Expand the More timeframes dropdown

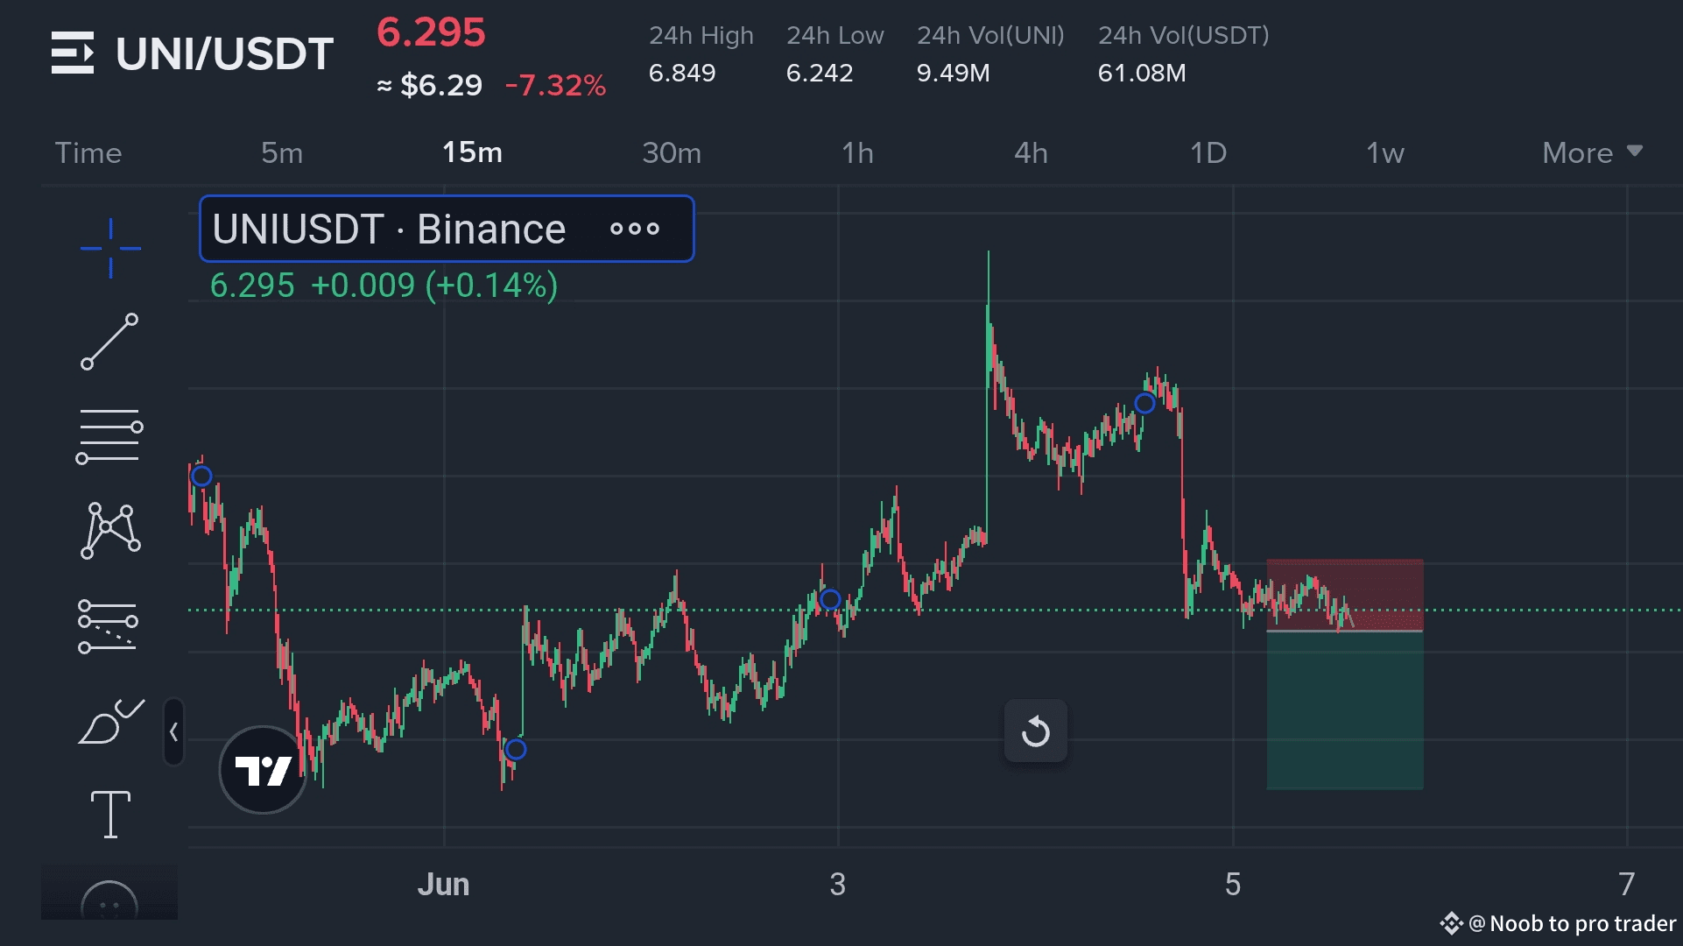pos(1591,153)
